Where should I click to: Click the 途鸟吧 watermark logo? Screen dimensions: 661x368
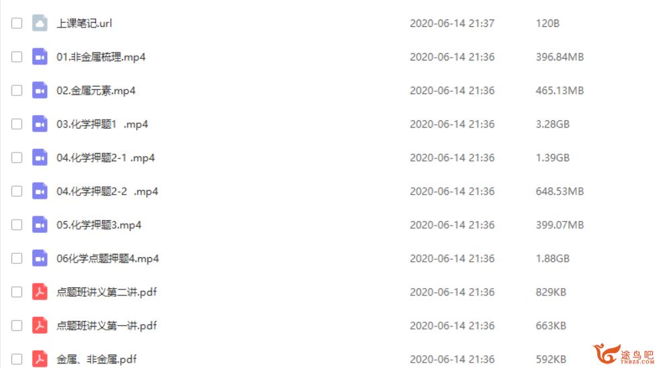point(623,354)
